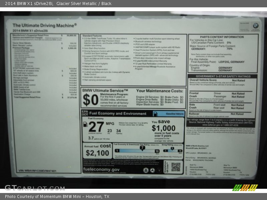Image resolution: width=267 pixels, height=200 pixels.
Task: Click the Standard Features heading
Action: (92, 35)
